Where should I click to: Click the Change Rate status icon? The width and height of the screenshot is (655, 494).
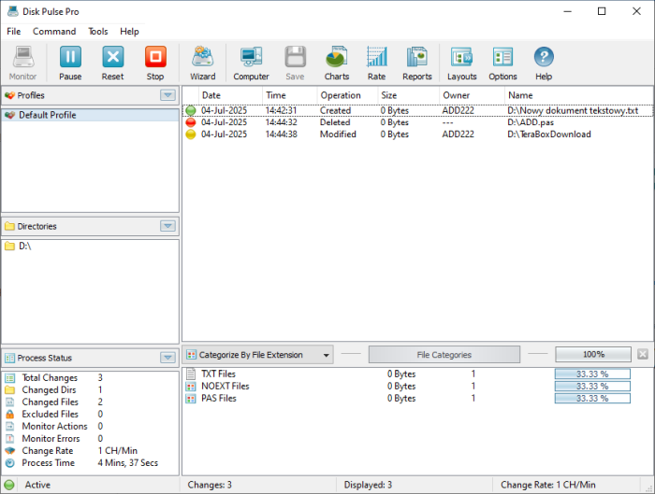[9, 451]
